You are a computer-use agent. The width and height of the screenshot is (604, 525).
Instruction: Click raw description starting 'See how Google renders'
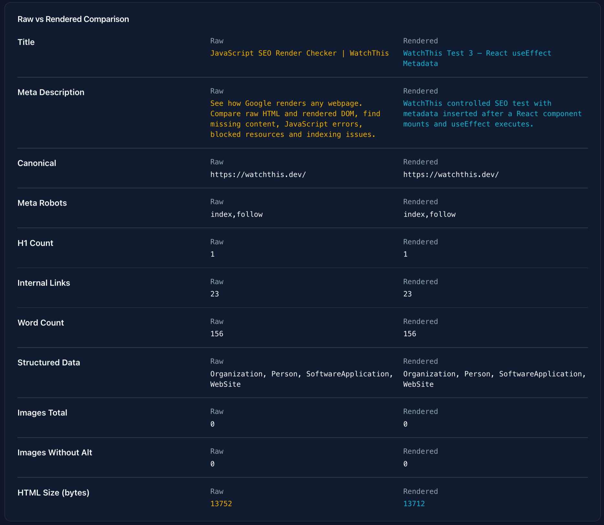coord(295,119)
